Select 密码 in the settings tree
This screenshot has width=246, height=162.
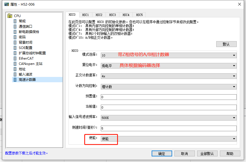point(22,37)
